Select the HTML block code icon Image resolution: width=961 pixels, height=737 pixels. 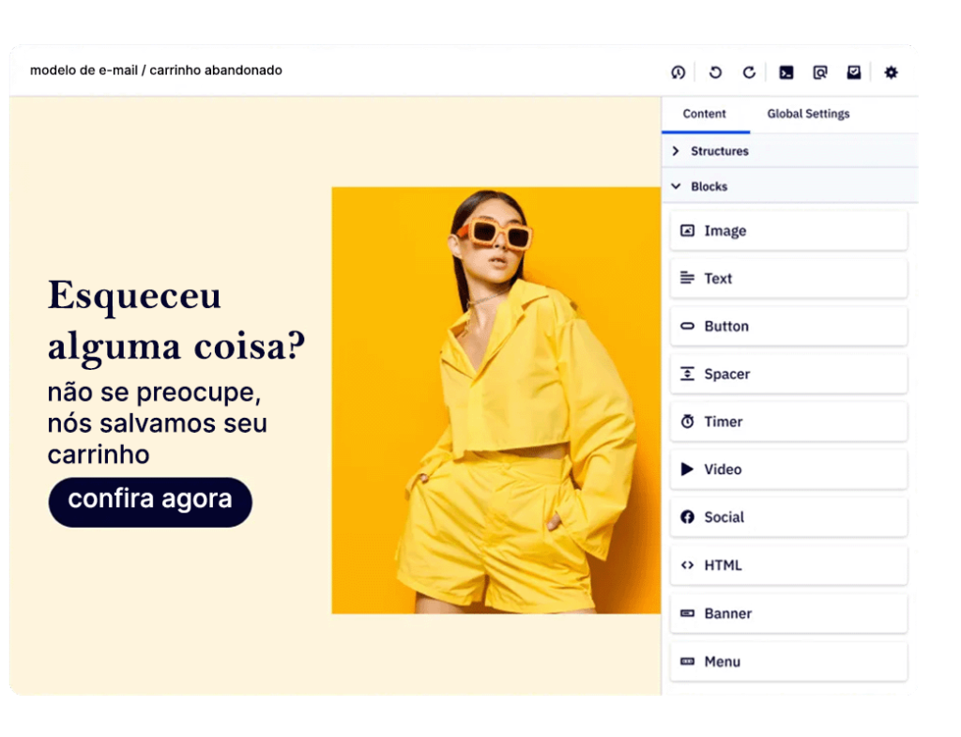[x=688, y=565]
